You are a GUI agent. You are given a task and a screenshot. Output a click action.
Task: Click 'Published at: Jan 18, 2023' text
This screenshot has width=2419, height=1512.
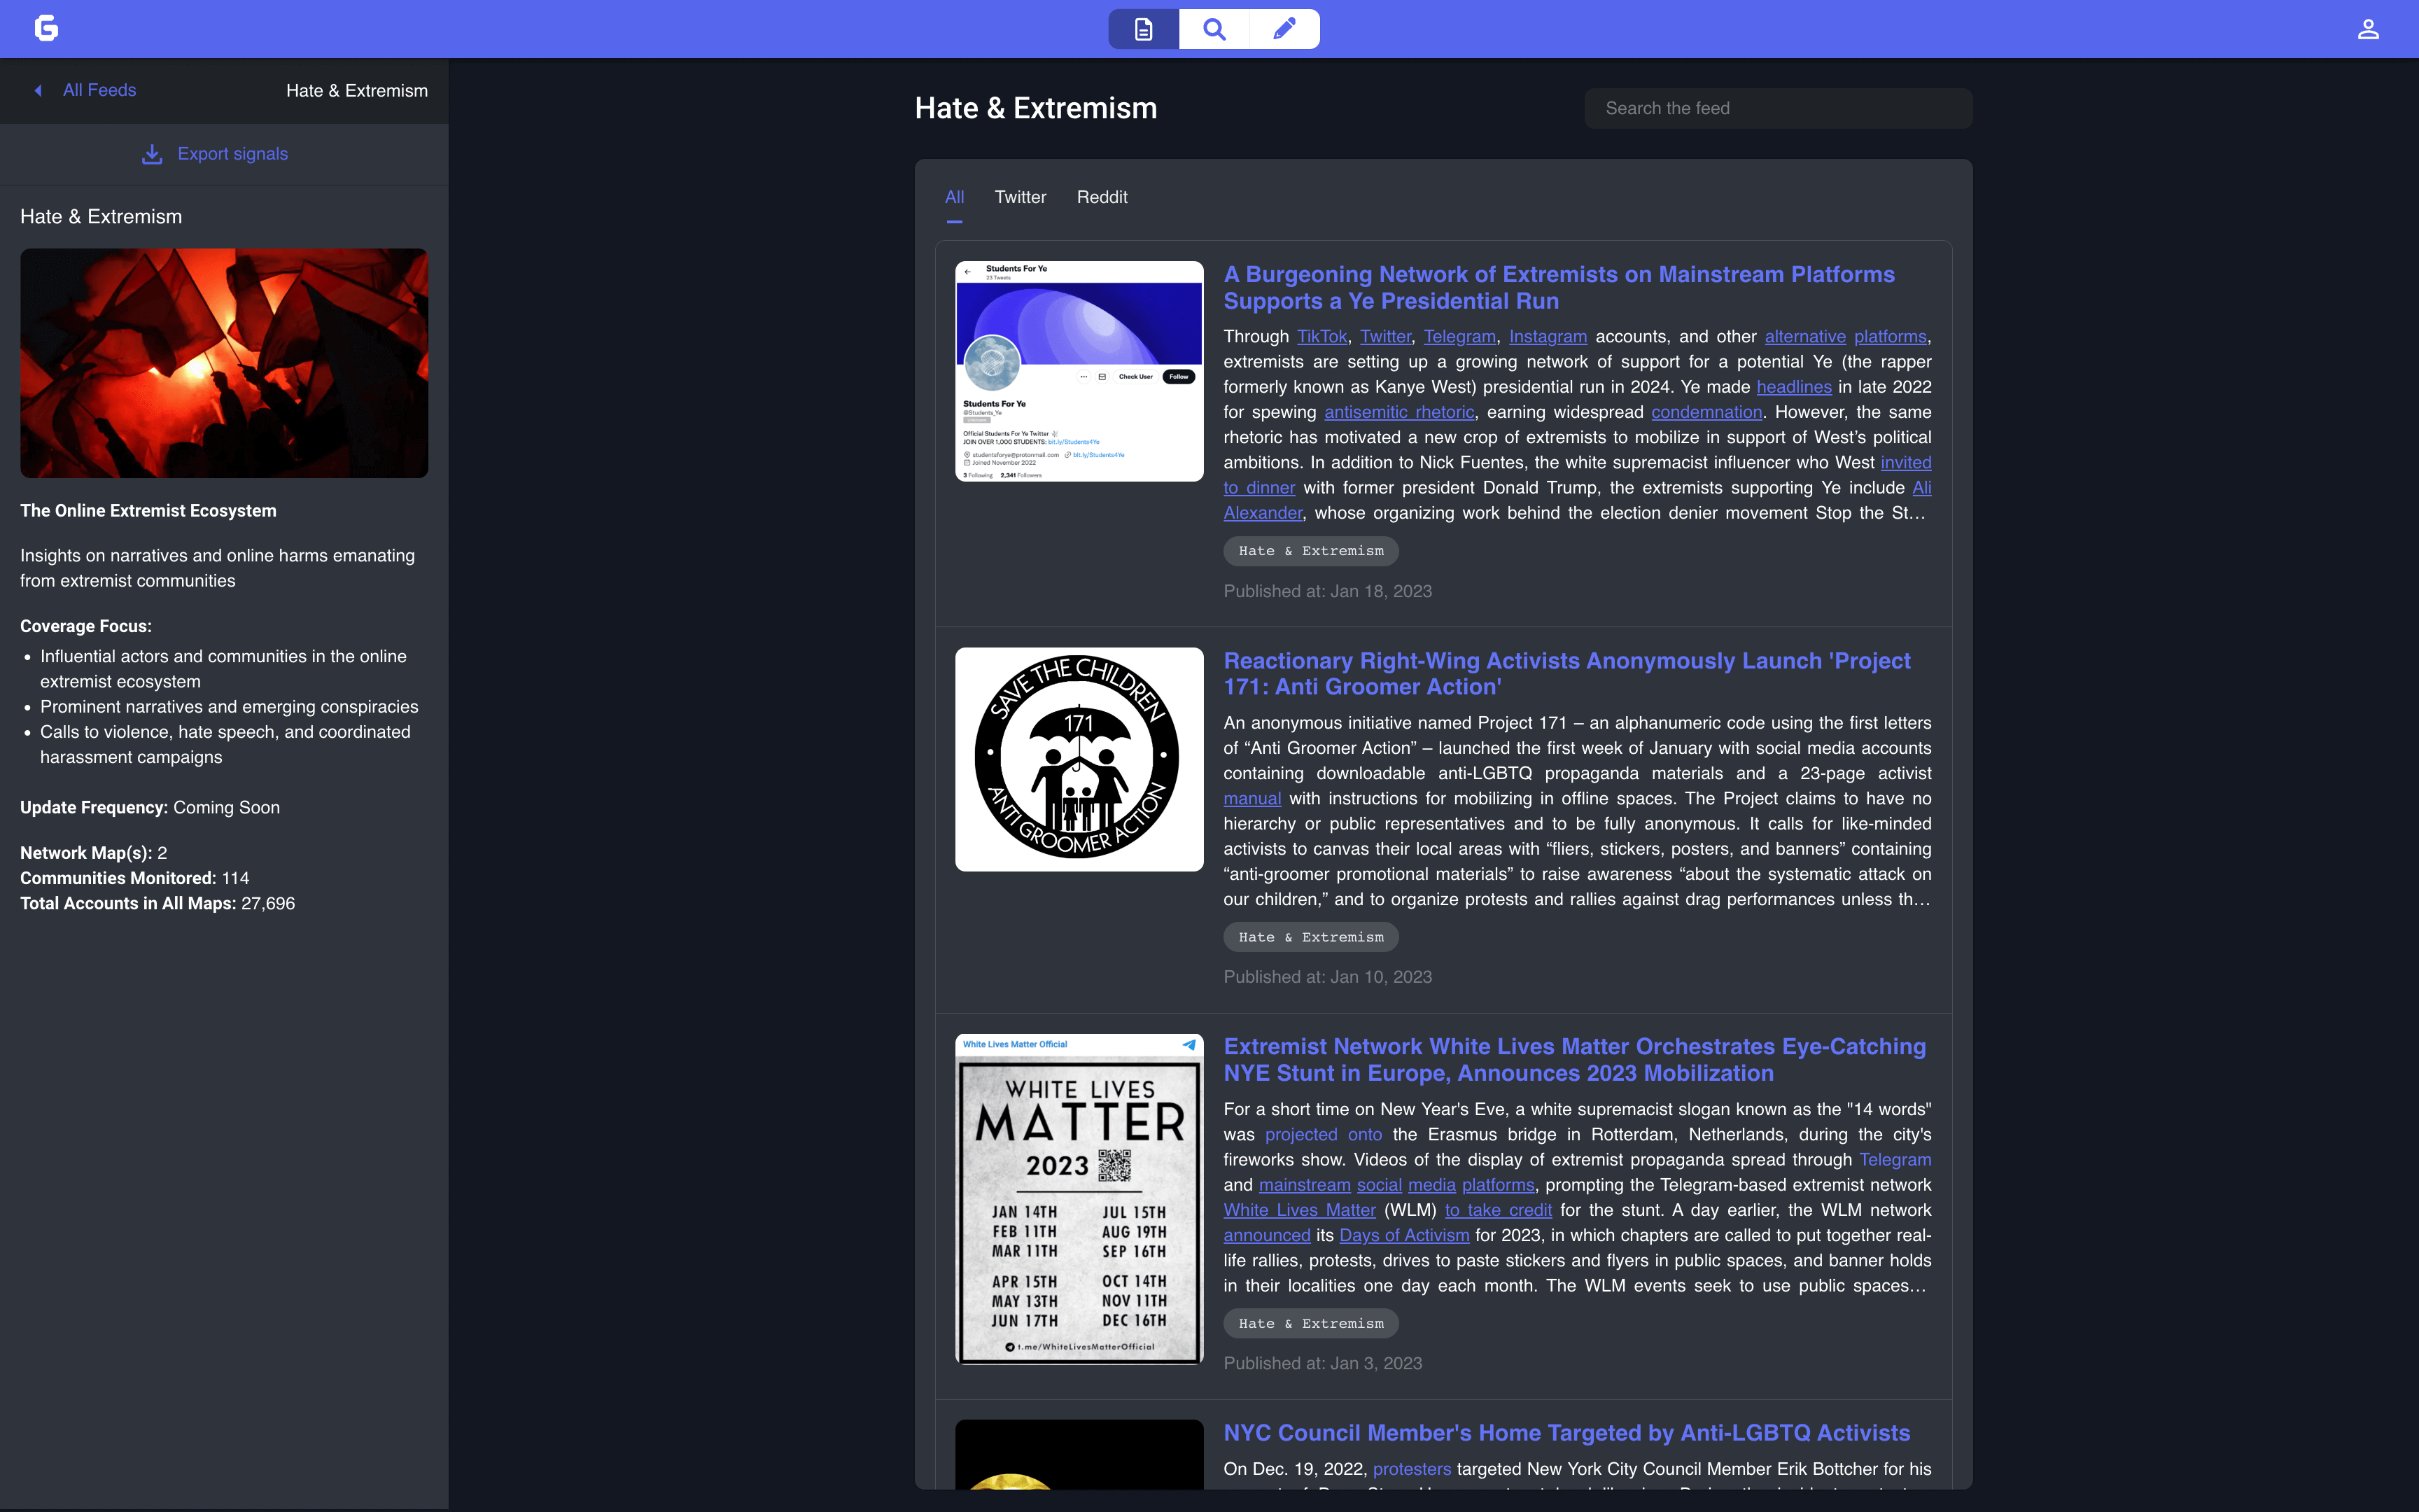coord(1328,591)
